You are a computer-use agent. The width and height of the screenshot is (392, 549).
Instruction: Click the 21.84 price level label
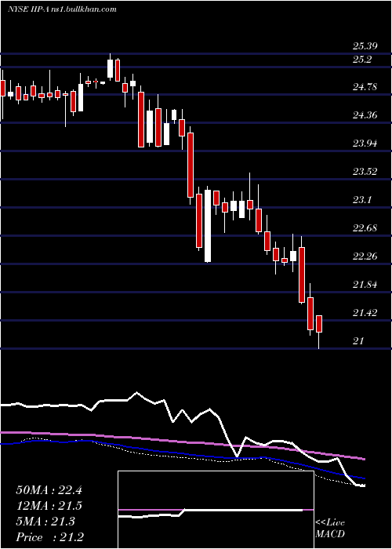[x=365, y=285]
